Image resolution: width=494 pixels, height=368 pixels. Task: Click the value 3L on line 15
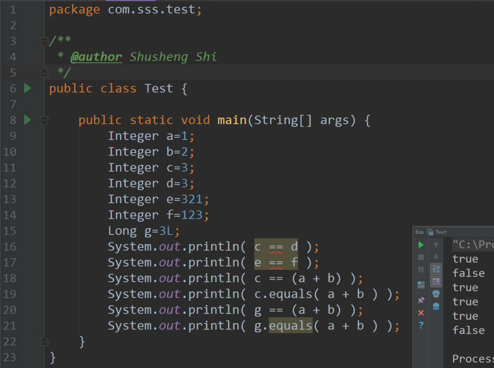[166, 231]
